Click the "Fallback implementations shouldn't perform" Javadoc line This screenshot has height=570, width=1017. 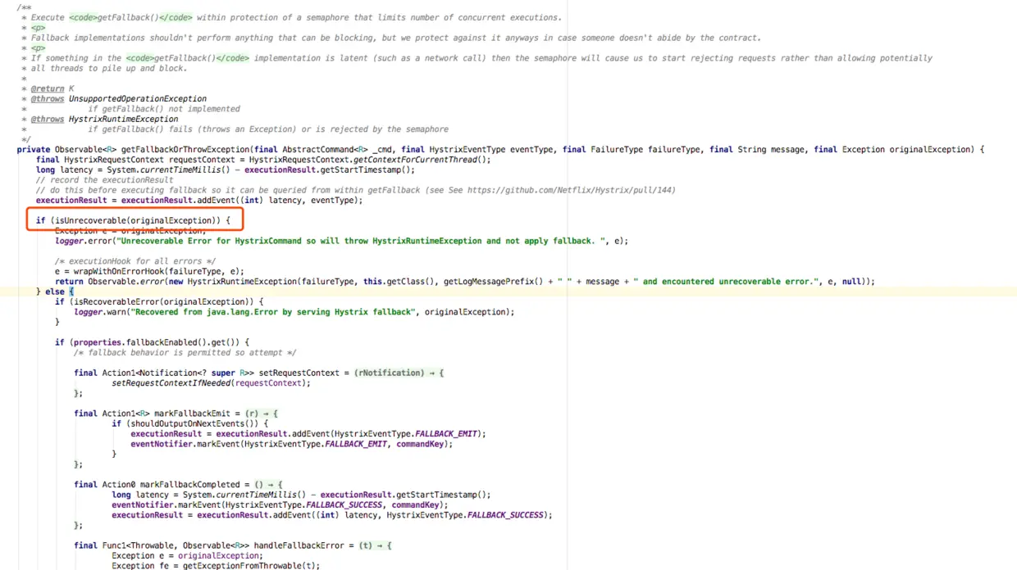pos(396,38)
